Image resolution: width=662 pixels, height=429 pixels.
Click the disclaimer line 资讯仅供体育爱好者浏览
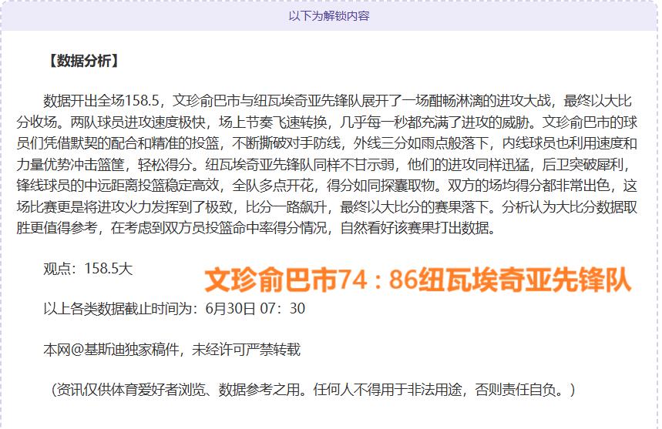coord(312,390)
